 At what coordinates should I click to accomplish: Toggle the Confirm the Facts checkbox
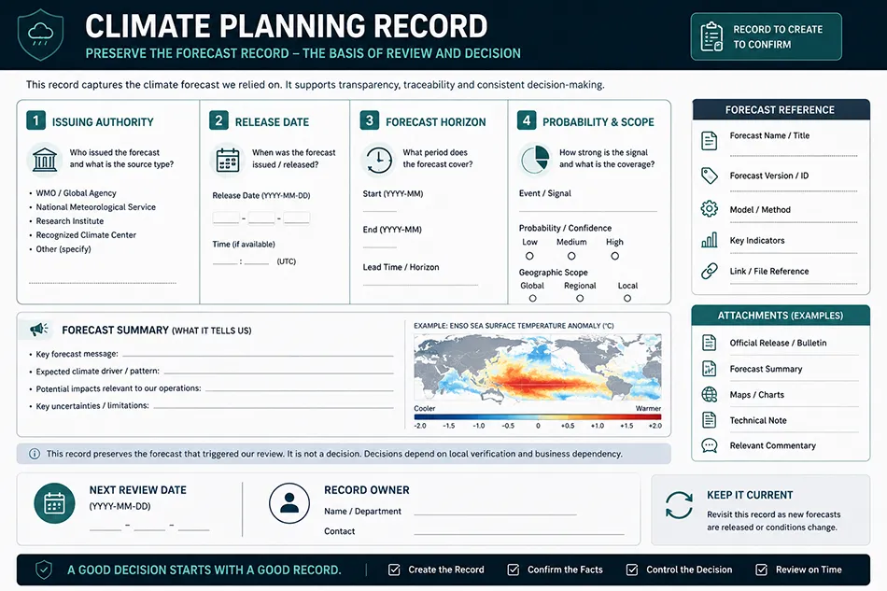pos(514,570)
